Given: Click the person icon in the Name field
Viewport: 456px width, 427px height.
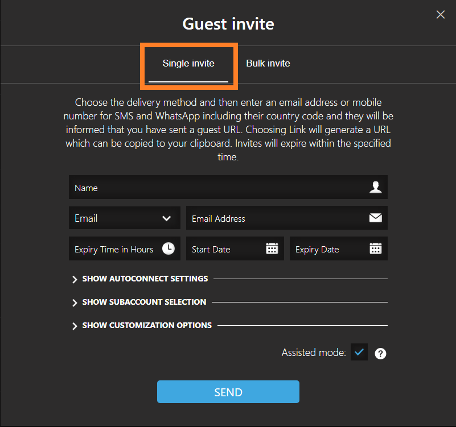Looking at the screenshot, I should tap(376, 187).
